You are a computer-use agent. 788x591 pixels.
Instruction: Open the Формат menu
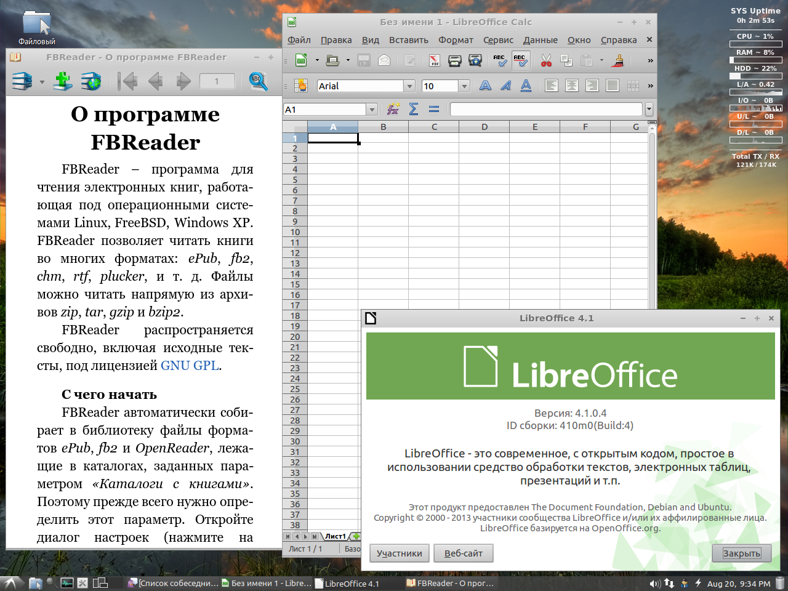[456, 40]
